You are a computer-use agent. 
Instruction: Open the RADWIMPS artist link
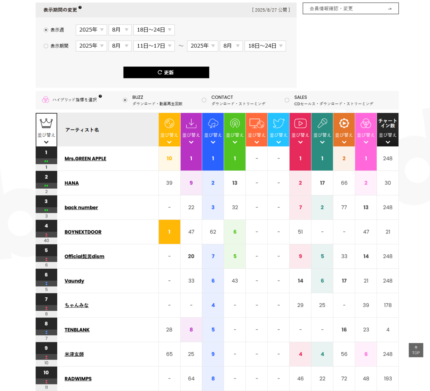78,378
